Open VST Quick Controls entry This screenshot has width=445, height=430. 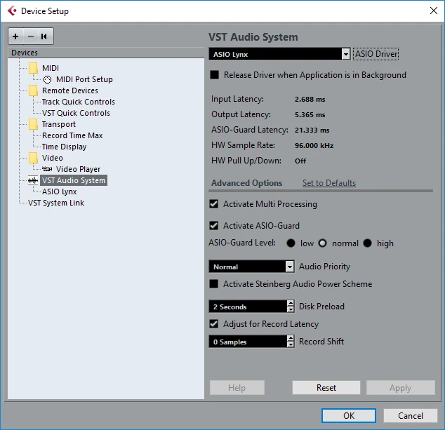pyautogui.click(x=76, y=113)
